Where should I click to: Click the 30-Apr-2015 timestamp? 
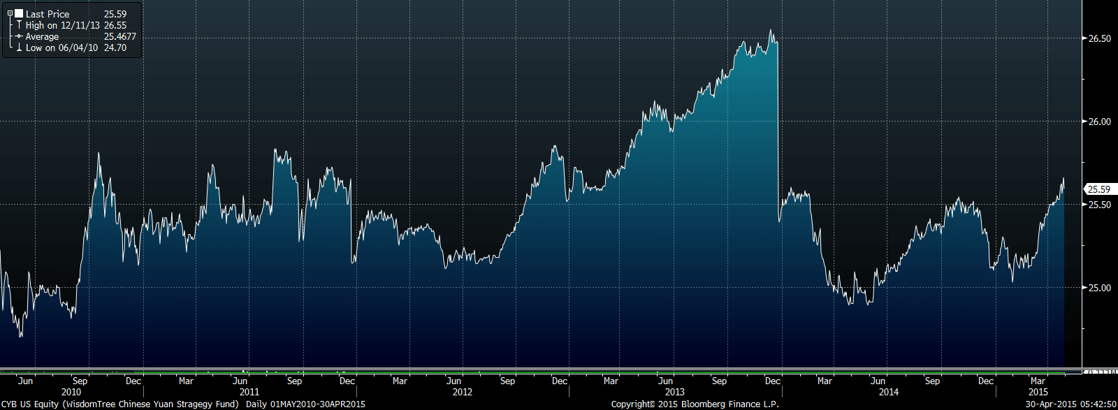[1070, 404]
